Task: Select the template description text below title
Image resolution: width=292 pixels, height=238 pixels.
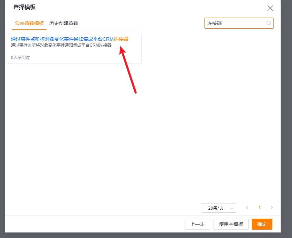Action: pos(61,45)
